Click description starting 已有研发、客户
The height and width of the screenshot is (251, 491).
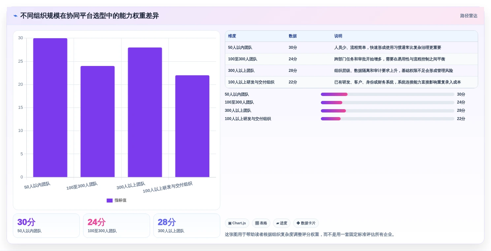398,82
